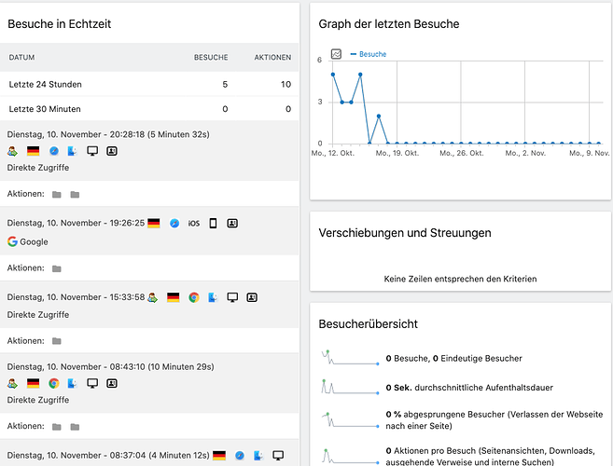This screenshot has width=613, height=466.
Task: Click the desktop icon in 15:33:58 visit
Action: point(232,297)
